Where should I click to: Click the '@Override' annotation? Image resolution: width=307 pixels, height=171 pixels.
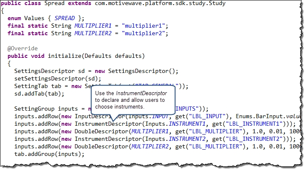point(23,48)
